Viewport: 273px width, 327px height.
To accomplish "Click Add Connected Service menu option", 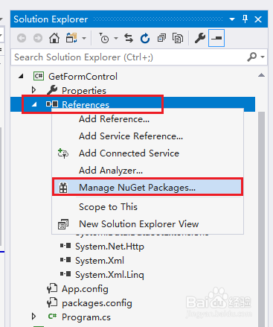I will 129,153.
